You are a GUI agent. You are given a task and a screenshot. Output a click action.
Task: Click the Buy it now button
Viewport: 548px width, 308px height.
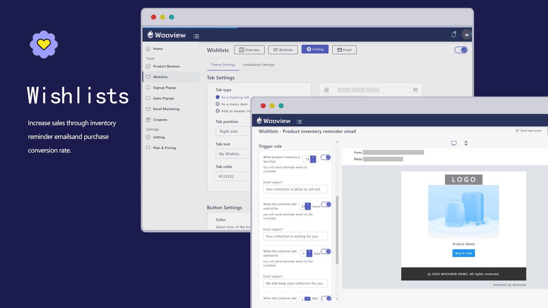point(463,253)
